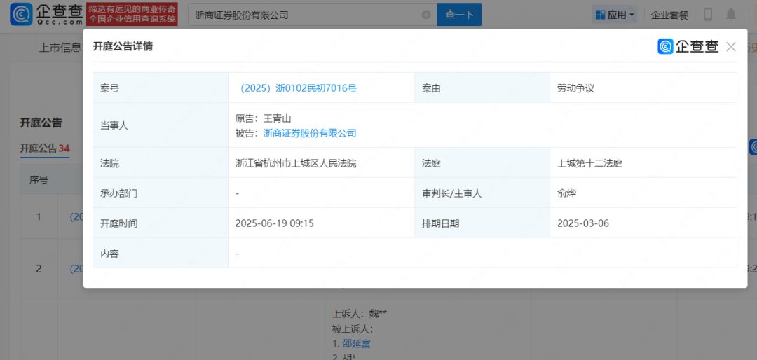Click the 应用 grid icon
757x360 pixels.
click(x=600, y=15)
